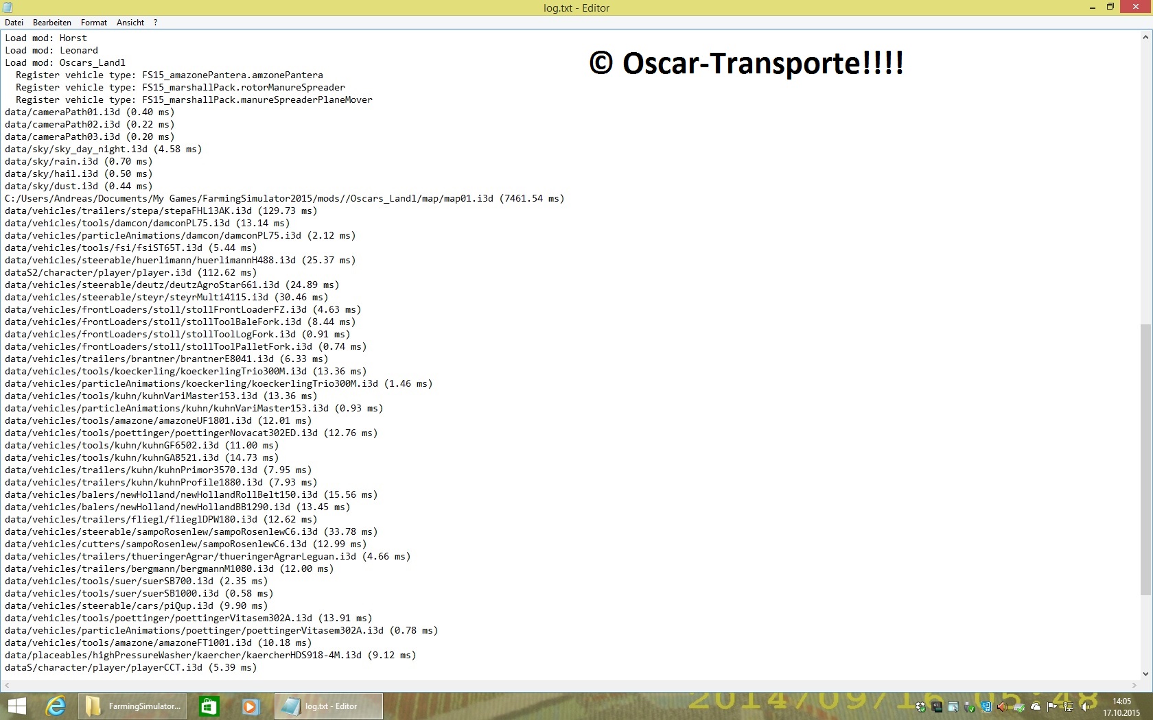Click the horizontal scrollbar right arrow
1153x720 pixels.
click(1134, 686)
